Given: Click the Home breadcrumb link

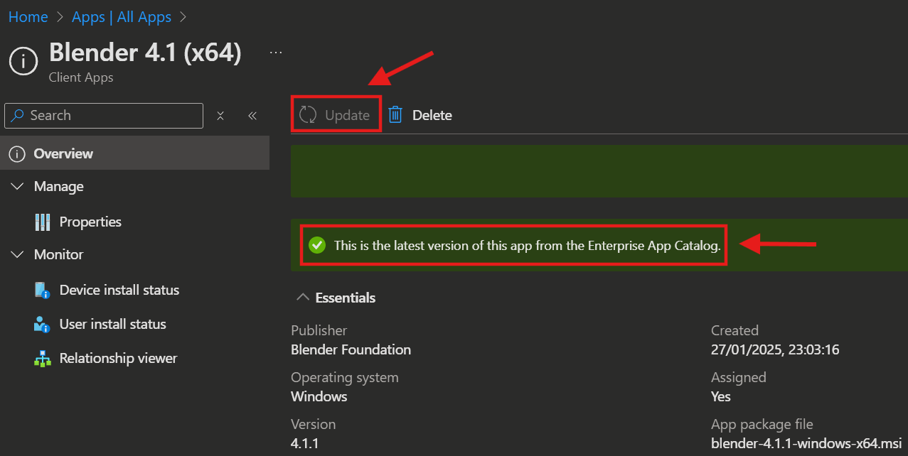Looking at the screenshot, I should 28,17.
